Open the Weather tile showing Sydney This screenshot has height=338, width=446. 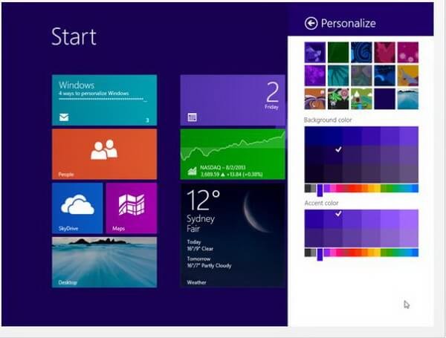(233, 235)
